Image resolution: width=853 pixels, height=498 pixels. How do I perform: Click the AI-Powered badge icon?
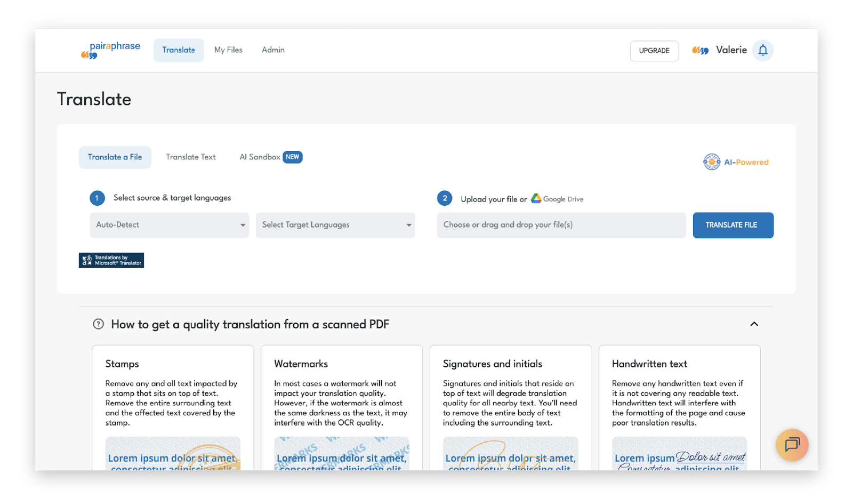[x=712, y=162]
